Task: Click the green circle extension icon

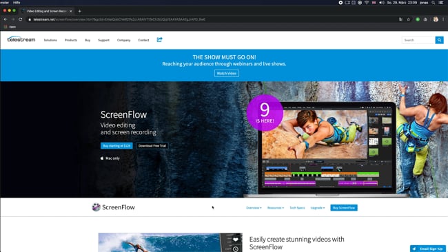Action: click(x=418, y=19)
